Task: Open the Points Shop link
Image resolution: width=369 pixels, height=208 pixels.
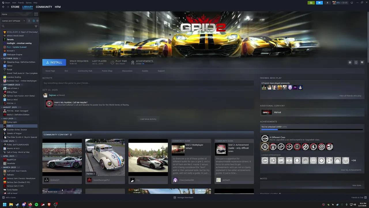Action: pos(107,71)
